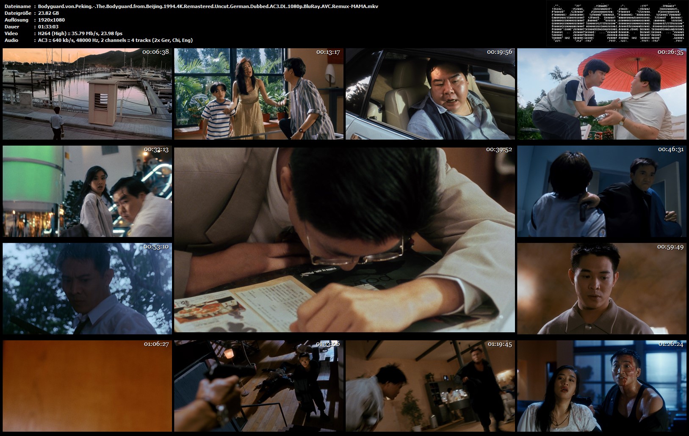This screenshot has width=689, height=436.
Task: Click the Video label in file info
Action: click(x=11, y=33)
